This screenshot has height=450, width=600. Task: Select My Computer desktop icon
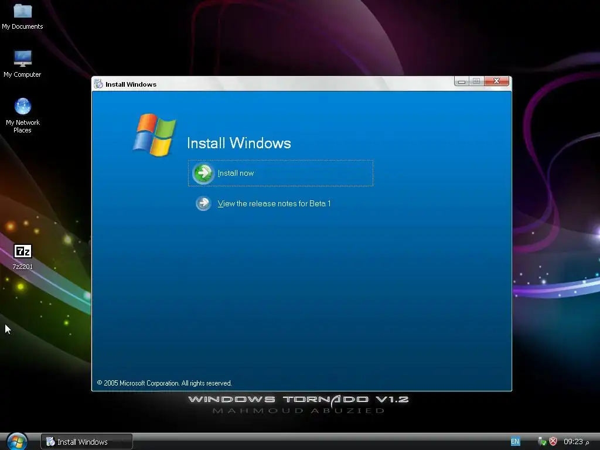[22, 63]
